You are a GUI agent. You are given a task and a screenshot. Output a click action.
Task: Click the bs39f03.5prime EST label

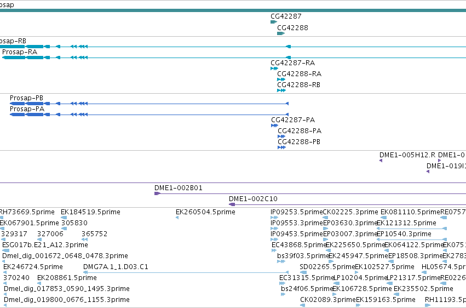point(303,256)
